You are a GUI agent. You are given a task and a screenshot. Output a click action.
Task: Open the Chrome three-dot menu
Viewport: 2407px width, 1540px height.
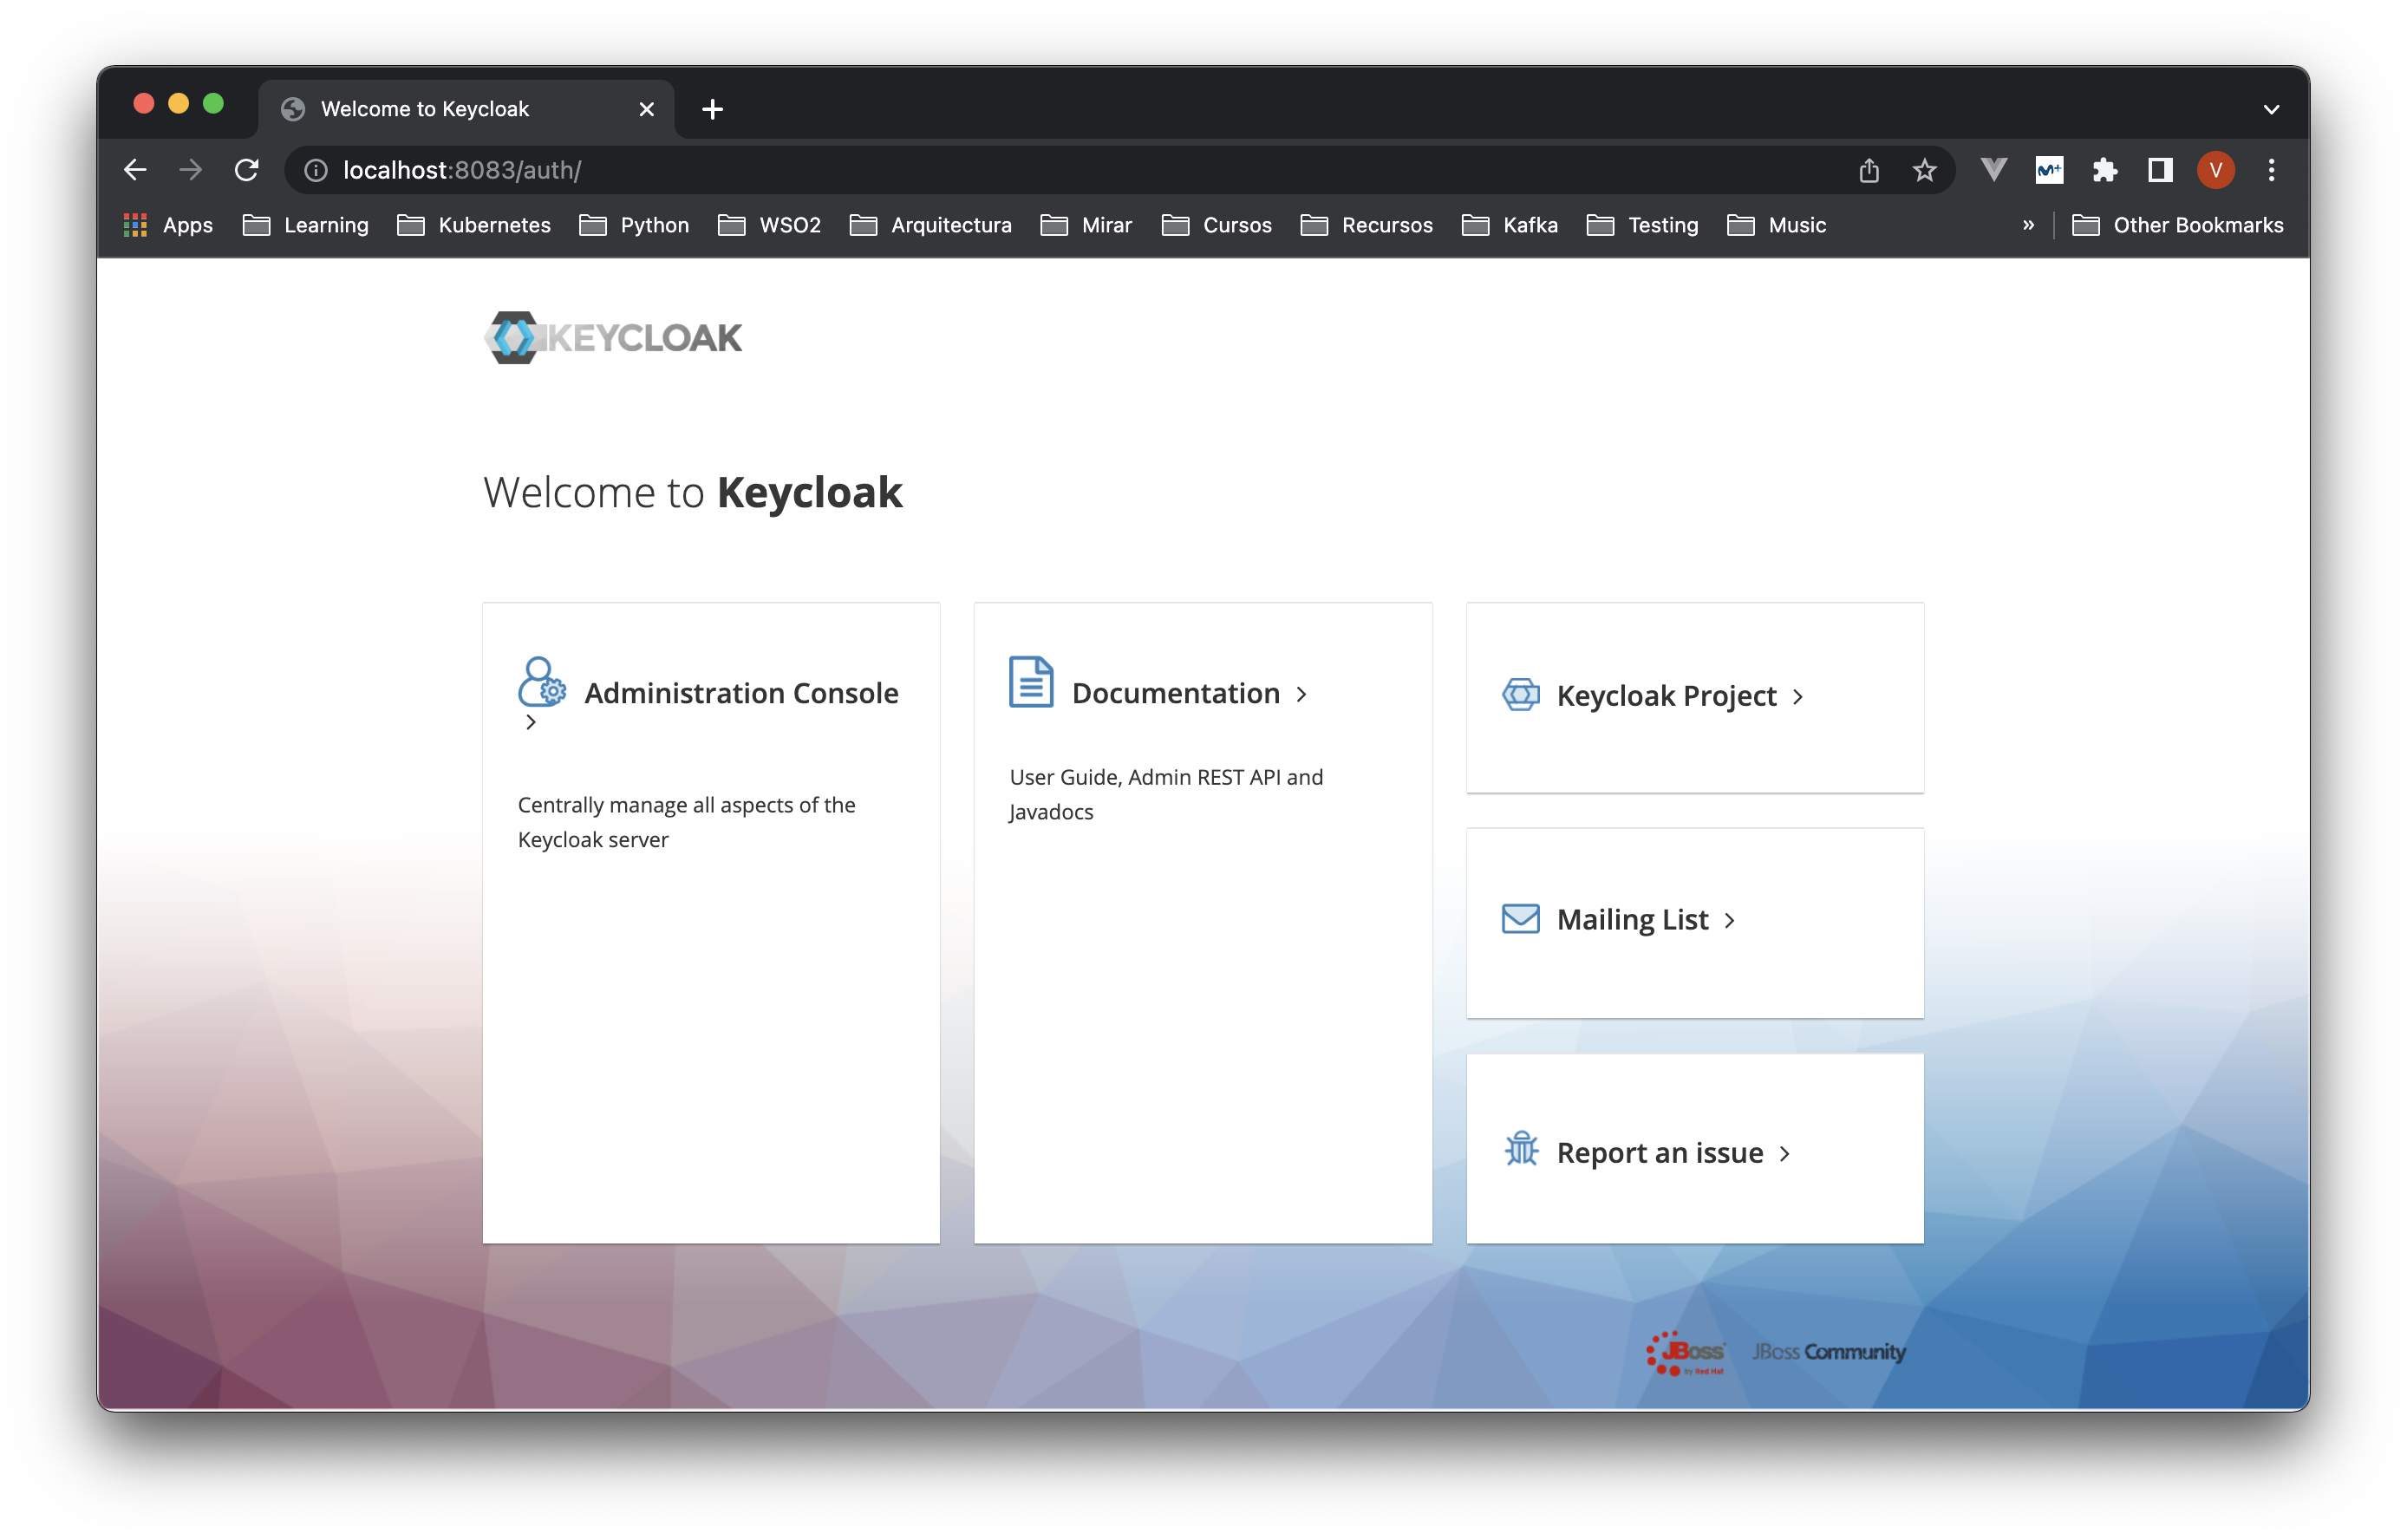point(2271,171)
